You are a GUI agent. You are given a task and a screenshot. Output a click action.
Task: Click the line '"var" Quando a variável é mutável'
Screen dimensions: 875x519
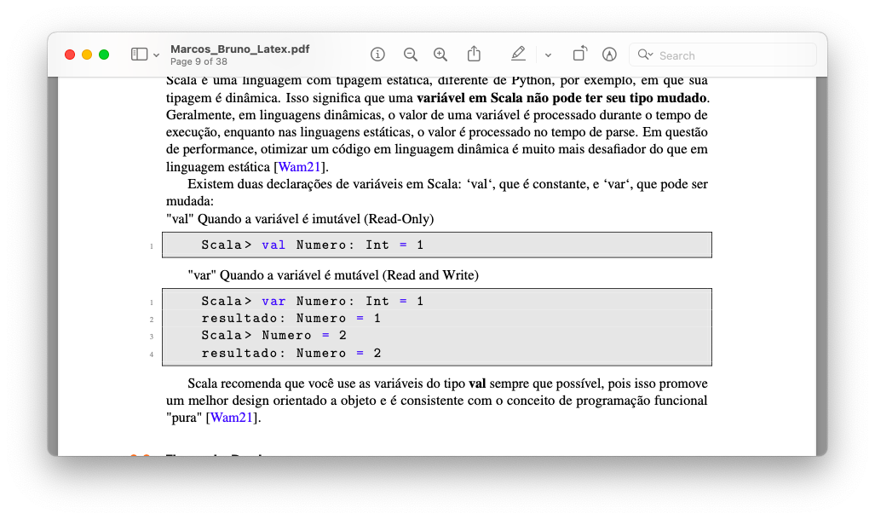(x=333, y=275)
